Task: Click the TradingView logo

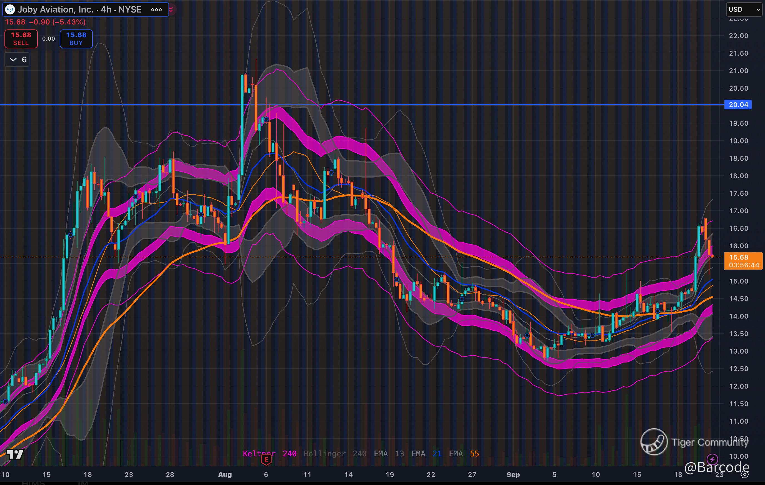Action: coord(15,454)
